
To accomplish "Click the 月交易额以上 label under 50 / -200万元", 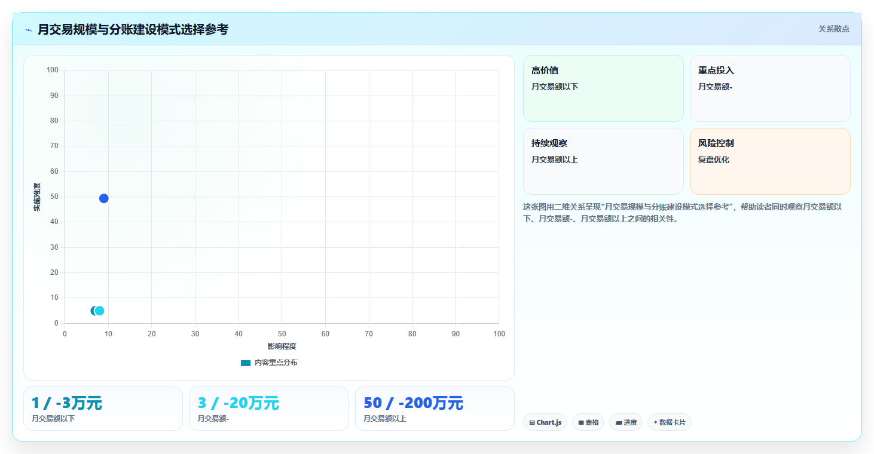I will (385, 419).
